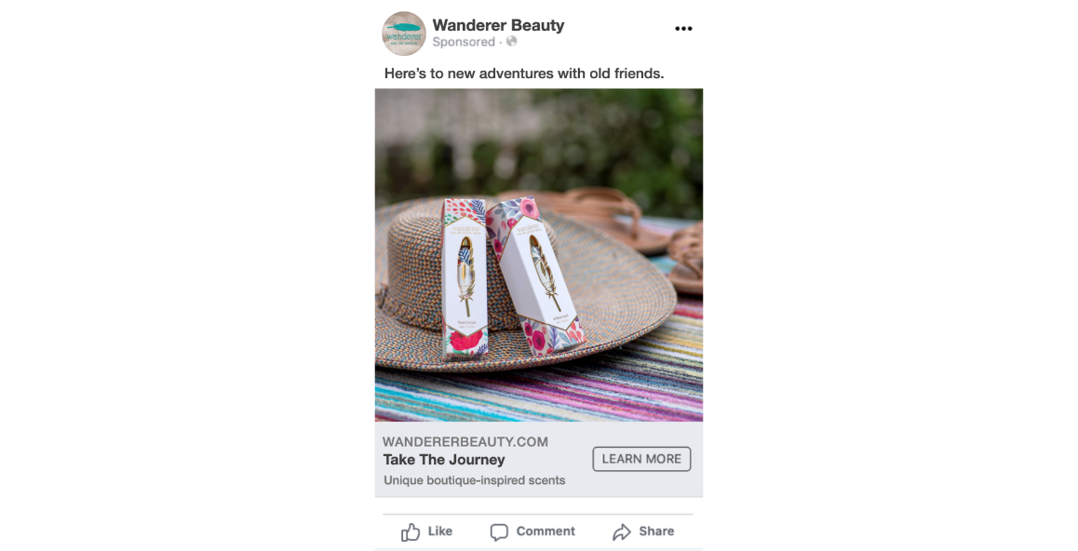This screenshot has width=1078, height=551.
Task: Click the thumbs-up Like icon
Action: (x=411, y=531)
